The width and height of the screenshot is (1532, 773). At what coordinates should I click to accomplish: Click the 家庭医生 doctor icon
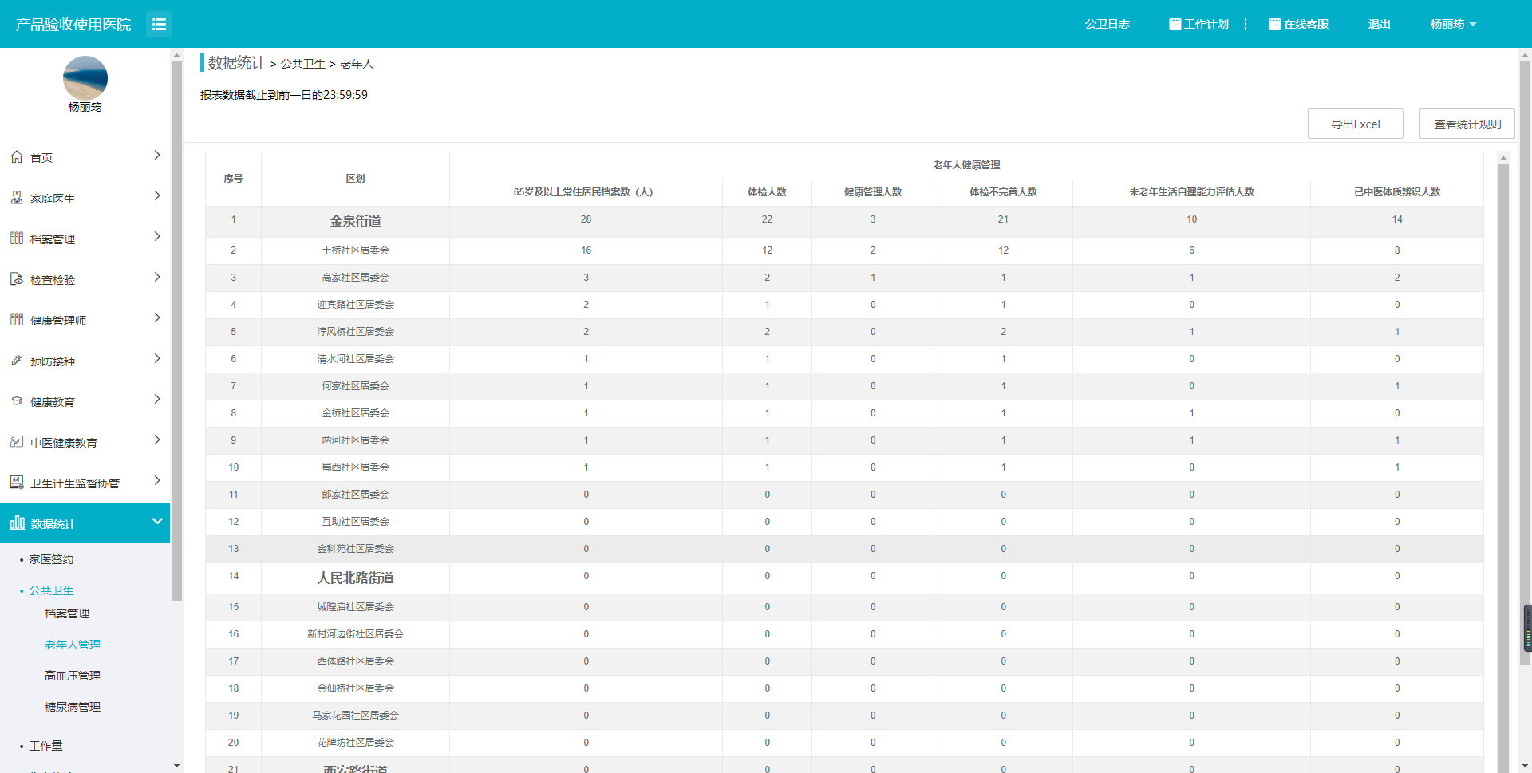coord(17,198)
